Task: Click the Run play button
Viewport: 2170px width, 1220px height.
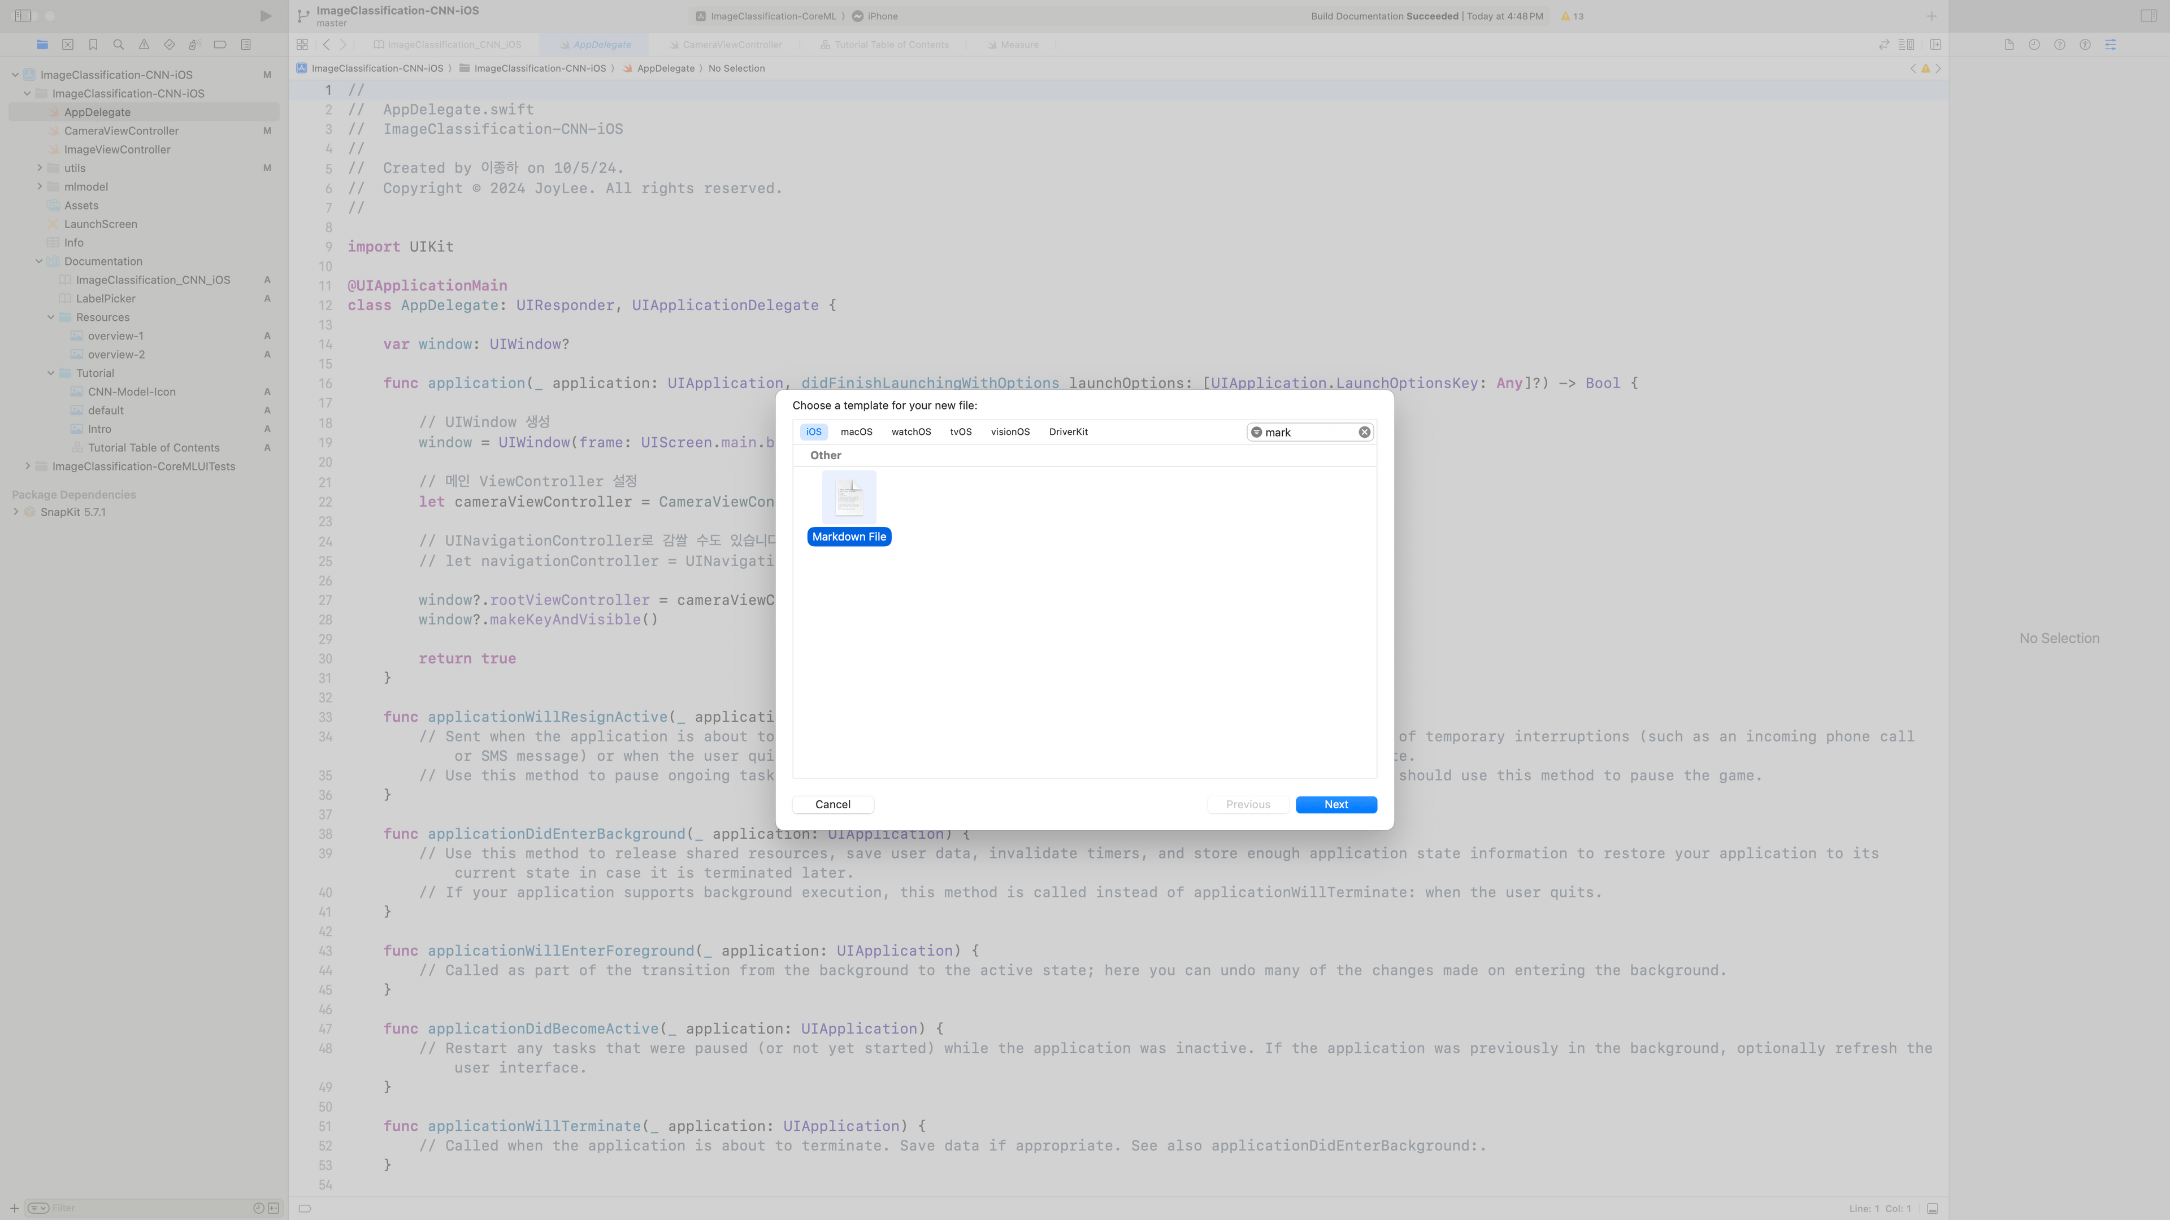Action: tap(266, 16)
